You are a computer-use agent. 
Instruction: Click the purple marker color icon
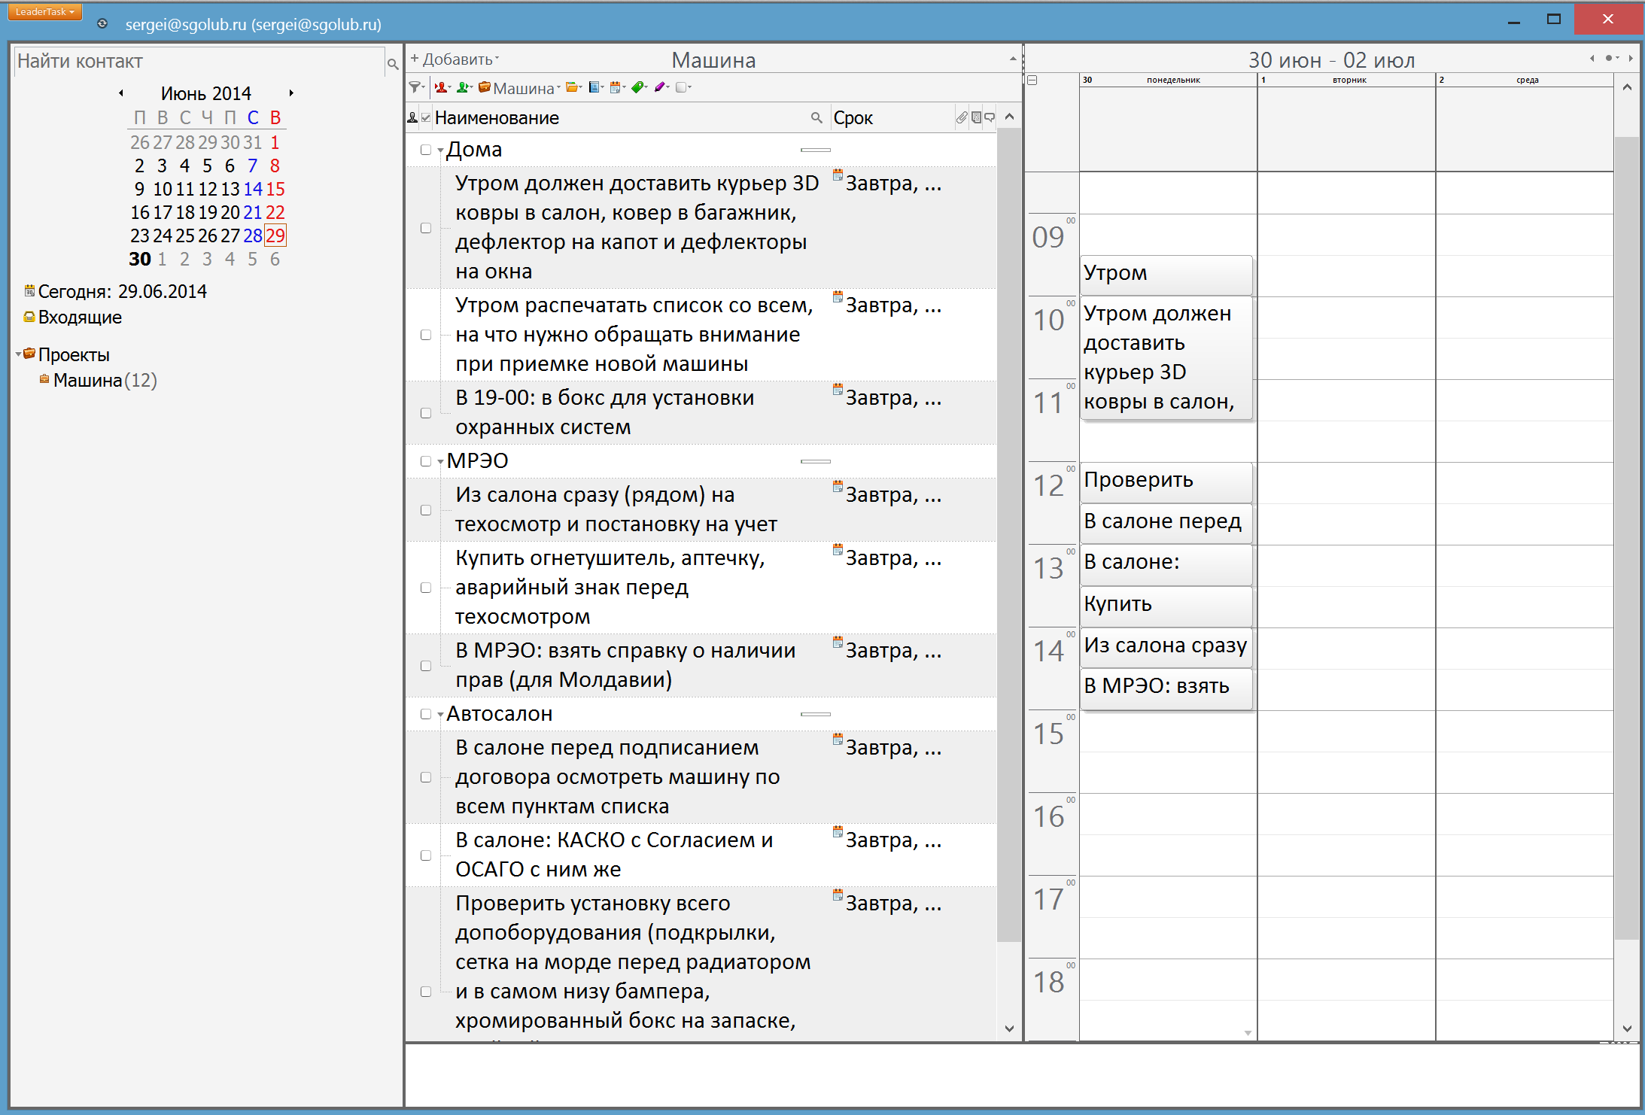[660, 87]
